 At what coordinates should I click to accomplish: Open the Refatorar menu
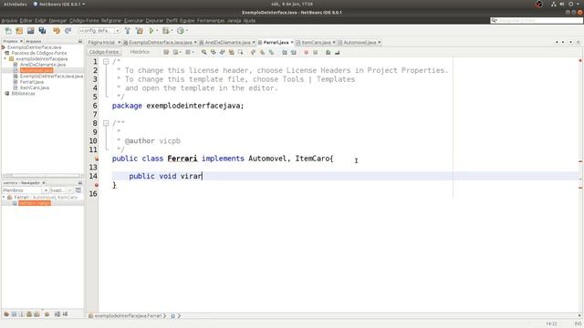click(111, 20)
